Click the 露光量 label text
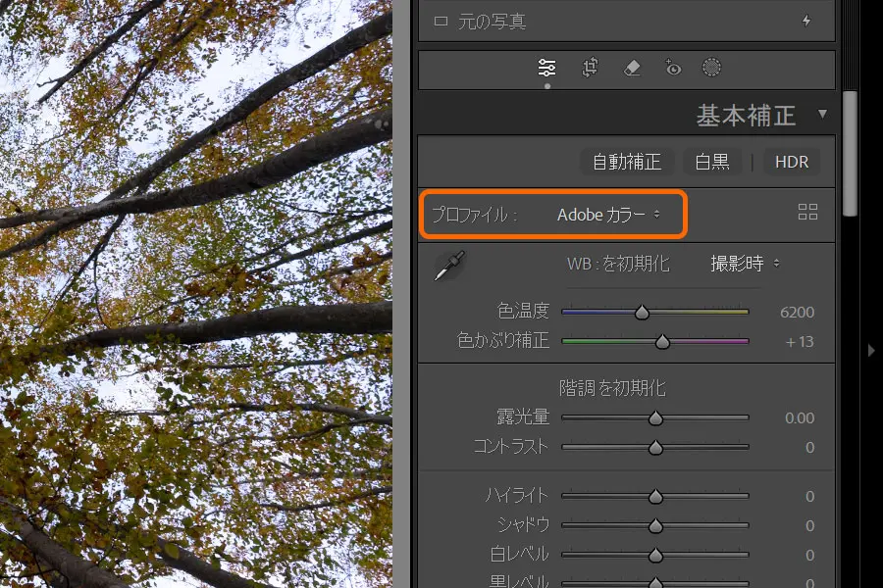Viewport: 883px width, 588px height. click(523, 416)
